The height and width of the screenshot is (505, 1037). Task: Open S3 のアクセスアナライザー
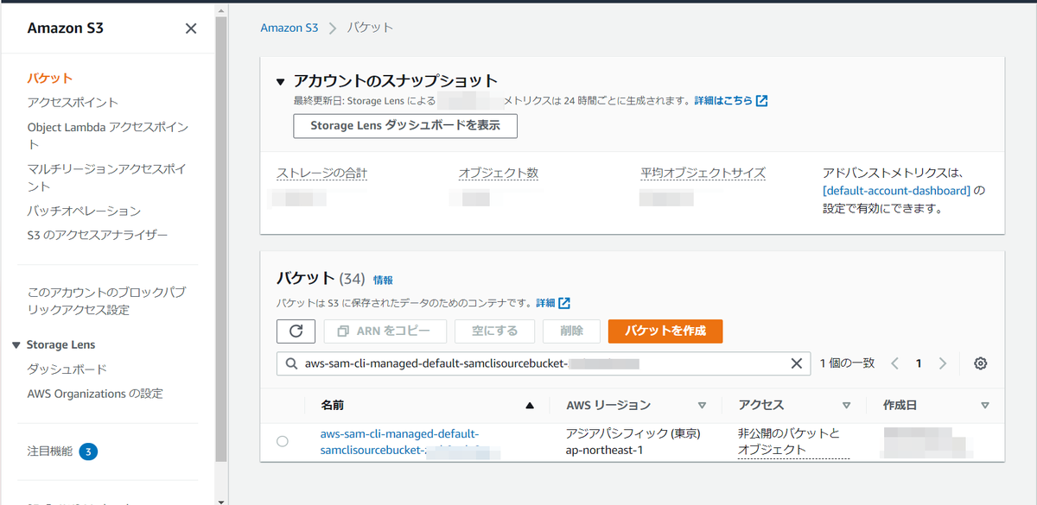coord(98,235)
